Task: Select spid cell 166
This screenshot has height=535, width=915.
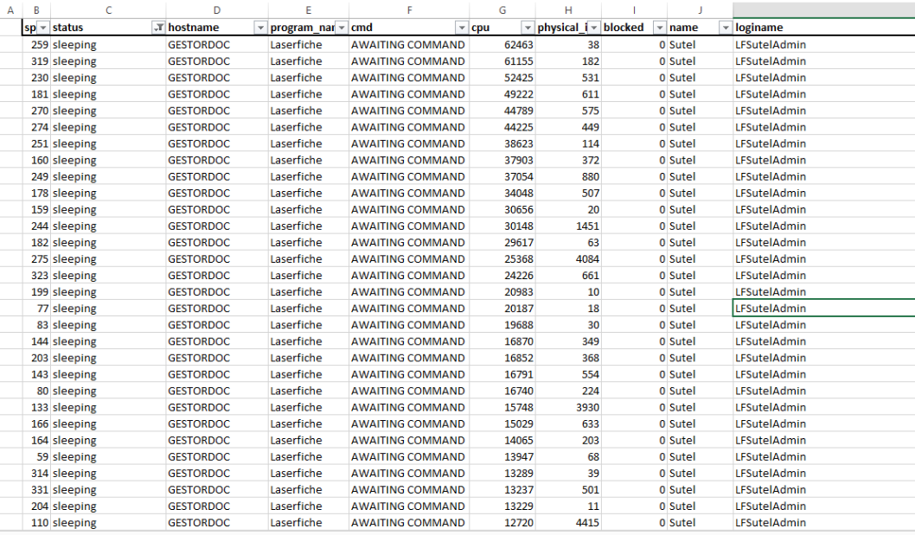Action: coord(36,424)
